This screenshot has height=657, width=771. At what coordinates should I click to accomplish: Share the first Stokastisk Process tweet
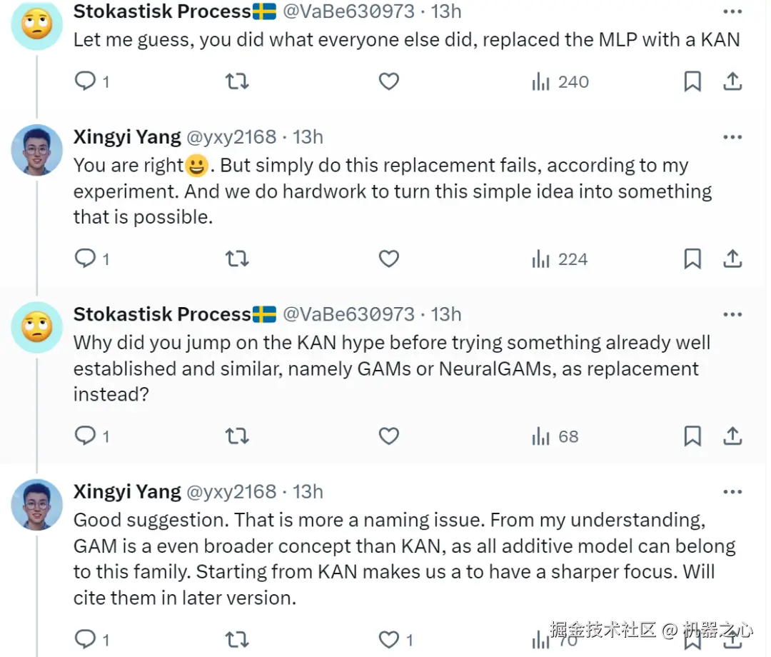coord(732,82)
